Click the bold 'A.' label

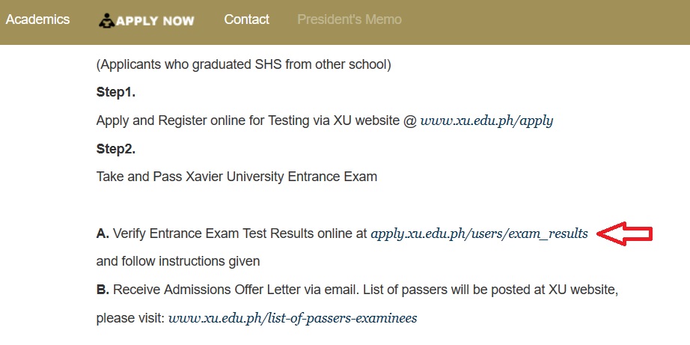point(103,233)
